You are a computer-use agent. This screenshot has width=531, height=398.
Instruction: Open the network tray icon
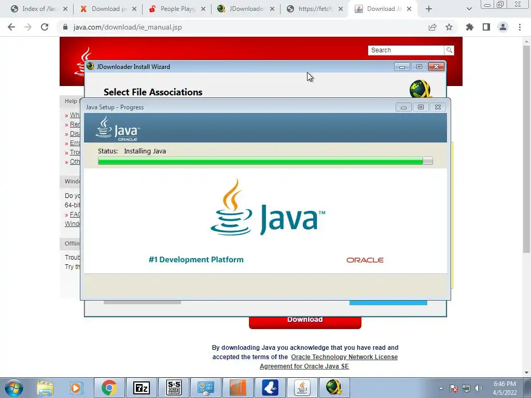pyautogui.click(x=466, y=388)
